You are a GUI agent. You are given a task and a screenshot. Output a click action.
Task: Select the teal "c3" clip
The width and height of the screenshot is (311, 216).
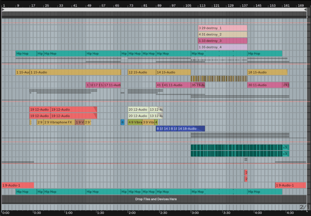click(285, 148)
